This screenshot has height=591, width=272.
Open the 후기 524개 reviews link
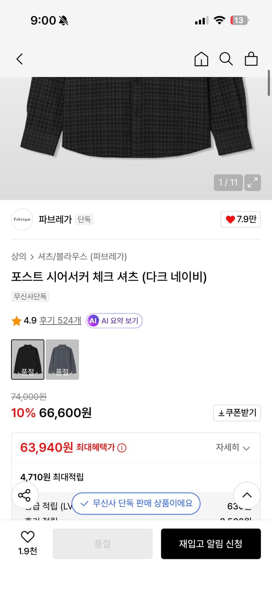tap(61, 320)
